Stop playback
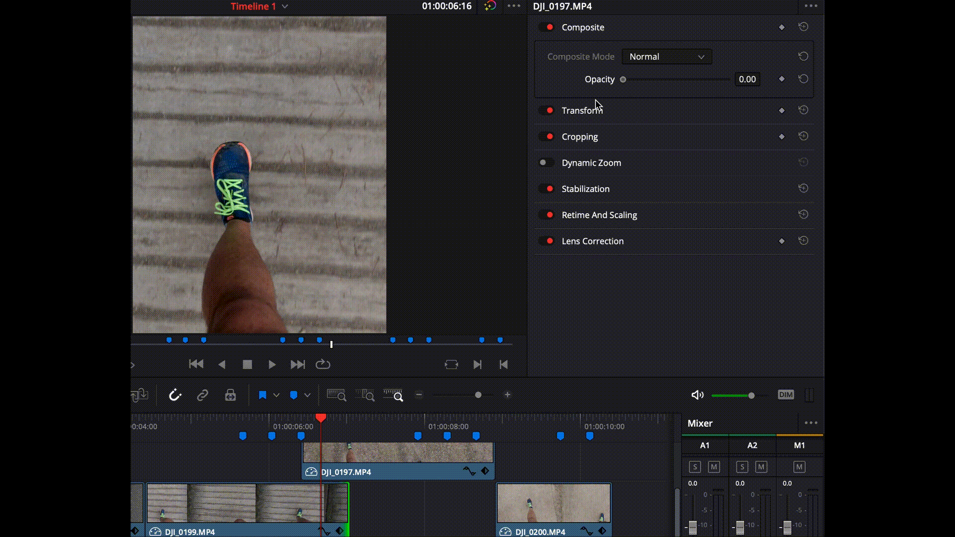Screen dimensions: 955x537 247,364
